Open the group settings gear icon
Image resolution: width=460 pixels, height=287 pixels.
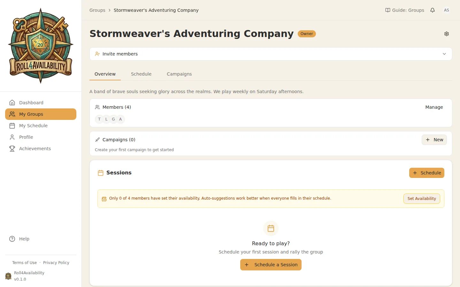(x=447, y=34)
